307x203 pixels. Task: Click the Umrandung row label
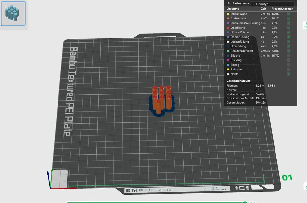(x=238, y=46)
